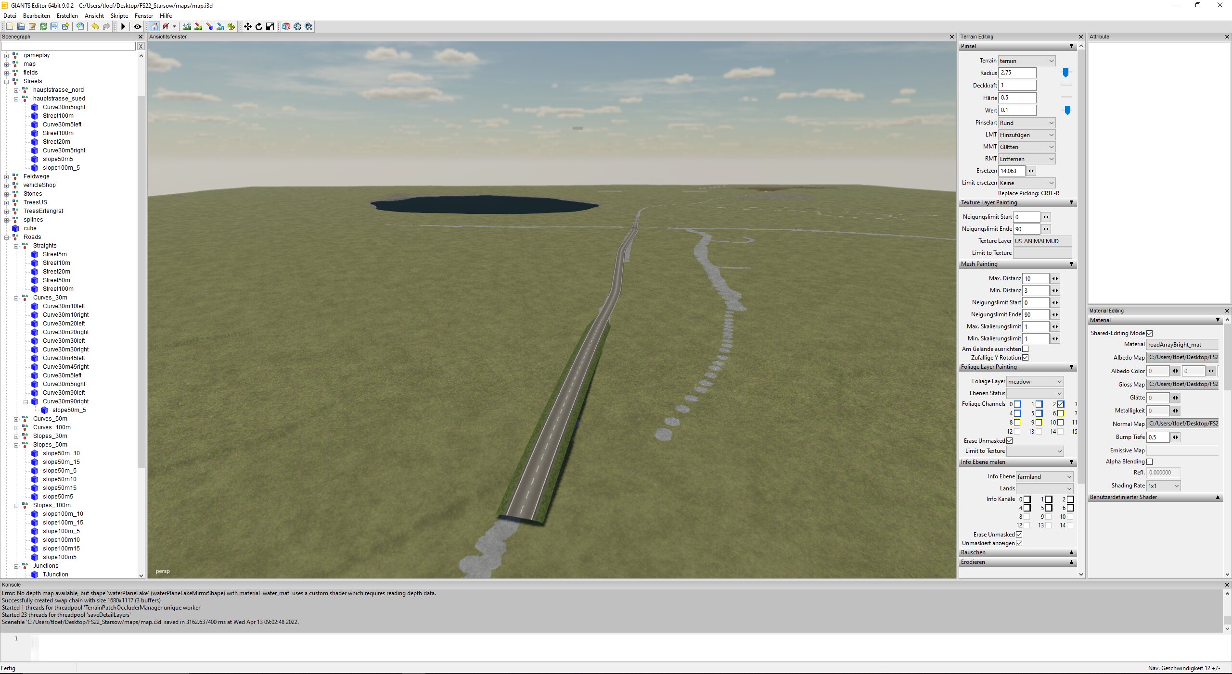The width and height of the screenshot is (1232, 674).
Task: Toggle Shared-Editing Mode checkbox
Action: [x=1150, y=333]
